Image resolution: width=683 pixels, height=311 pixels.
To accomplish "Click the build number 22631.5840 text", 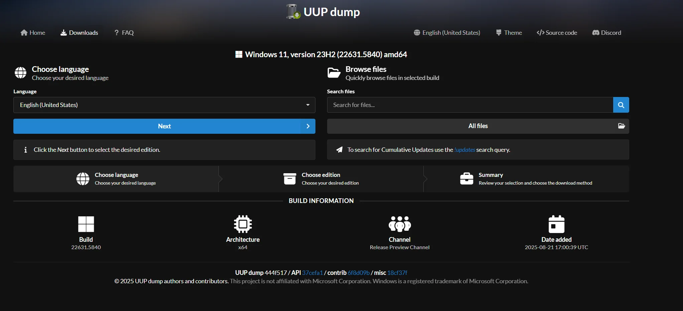I will (x=86, y=247).
